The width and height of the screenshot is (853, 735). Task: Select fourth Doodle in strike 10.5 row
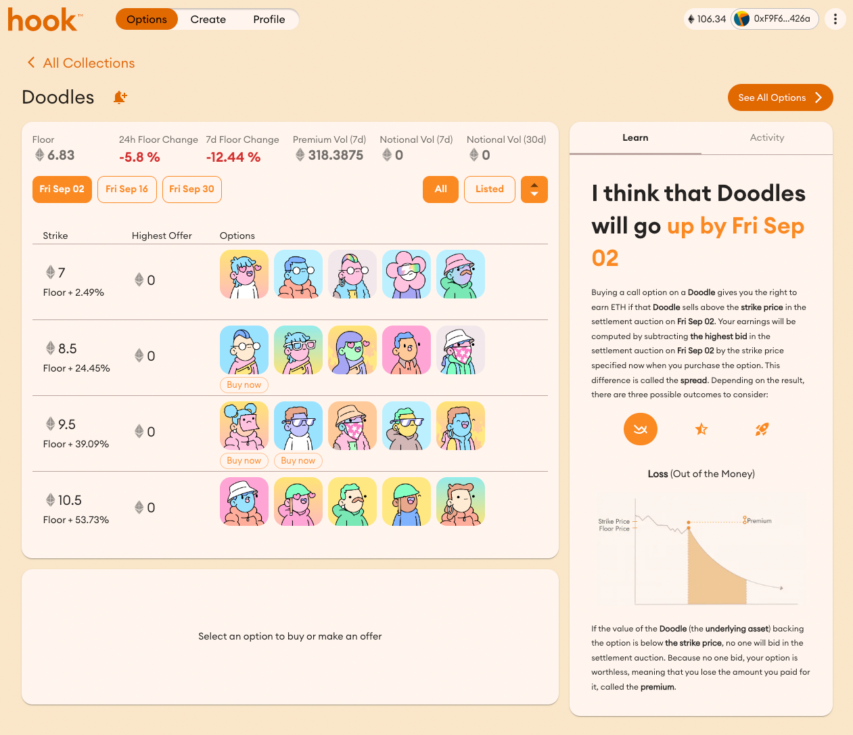click(x=407, y=502)
